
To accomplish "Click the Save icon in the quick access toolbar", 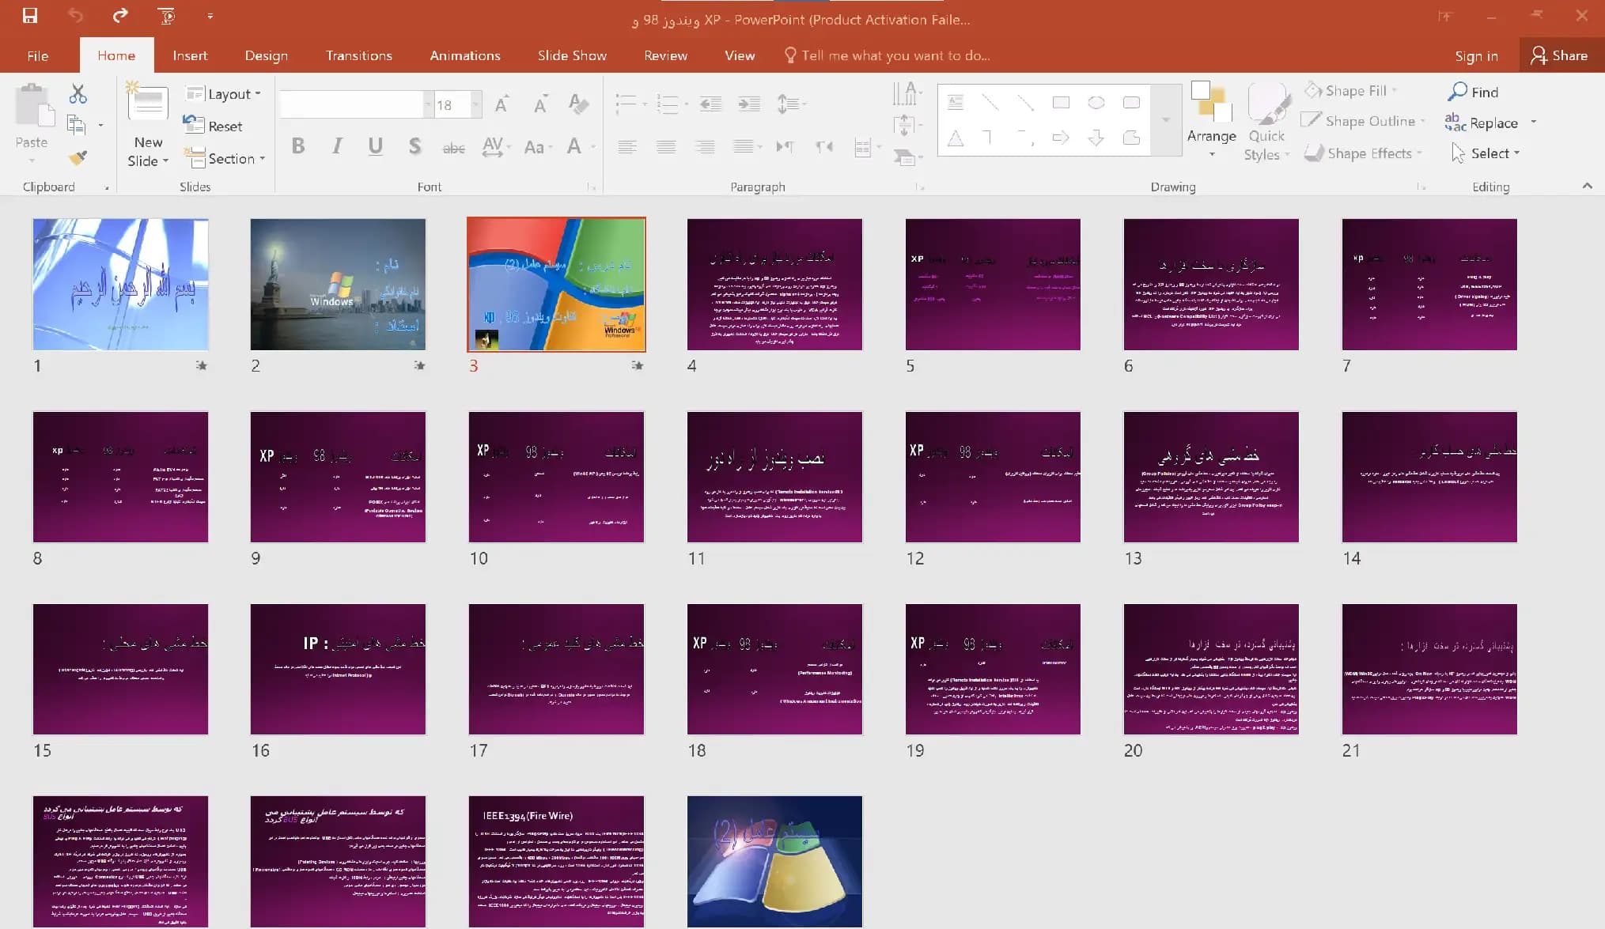I will pyautogui.click(x=30, y=15).
